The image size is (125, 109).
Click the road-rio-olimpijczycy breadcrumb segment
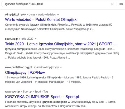pos(46,67)
